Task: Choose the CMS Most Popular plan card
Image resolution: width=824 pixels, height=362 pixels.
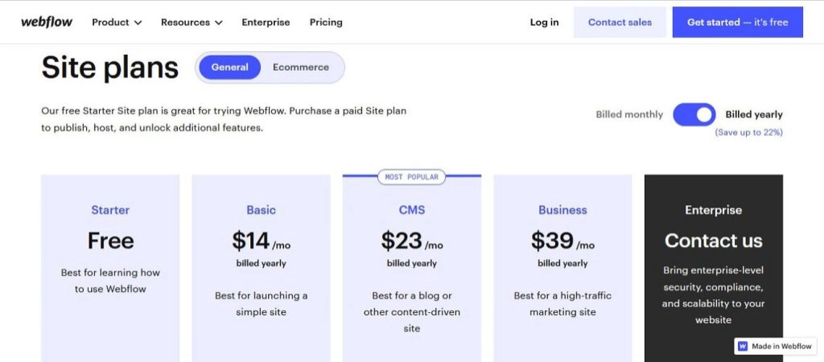Action: point(412,268)
